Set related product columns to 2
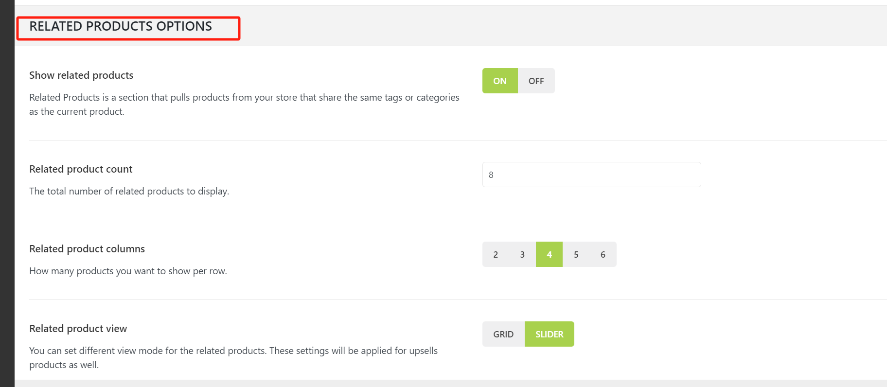 (496, 254)
